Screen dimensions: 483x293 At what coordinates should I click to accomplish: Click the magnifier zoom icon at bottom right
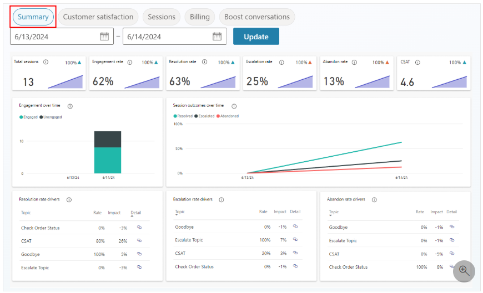pyautogui.click(x=464, y=271)
